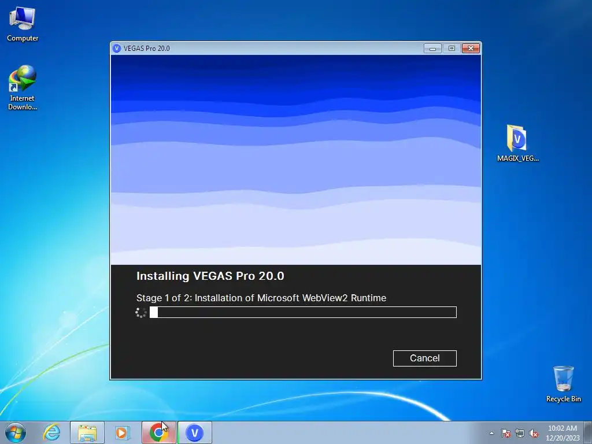Open Windows Media Player from the taskbar

122,432
